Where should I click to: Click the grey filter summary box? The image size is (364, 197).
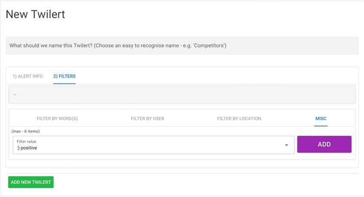(182, 95)
